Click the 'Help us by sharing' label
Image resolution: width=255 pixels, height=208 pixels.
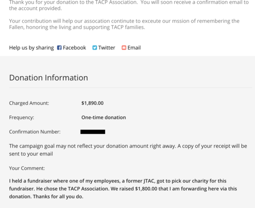point(32,48)
